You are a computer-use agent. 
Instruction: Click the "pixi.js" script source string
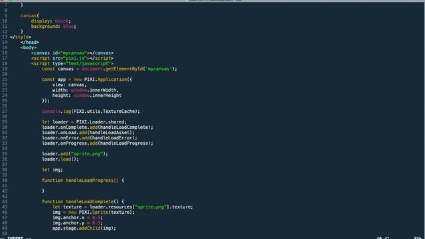(x=75, y=58)
